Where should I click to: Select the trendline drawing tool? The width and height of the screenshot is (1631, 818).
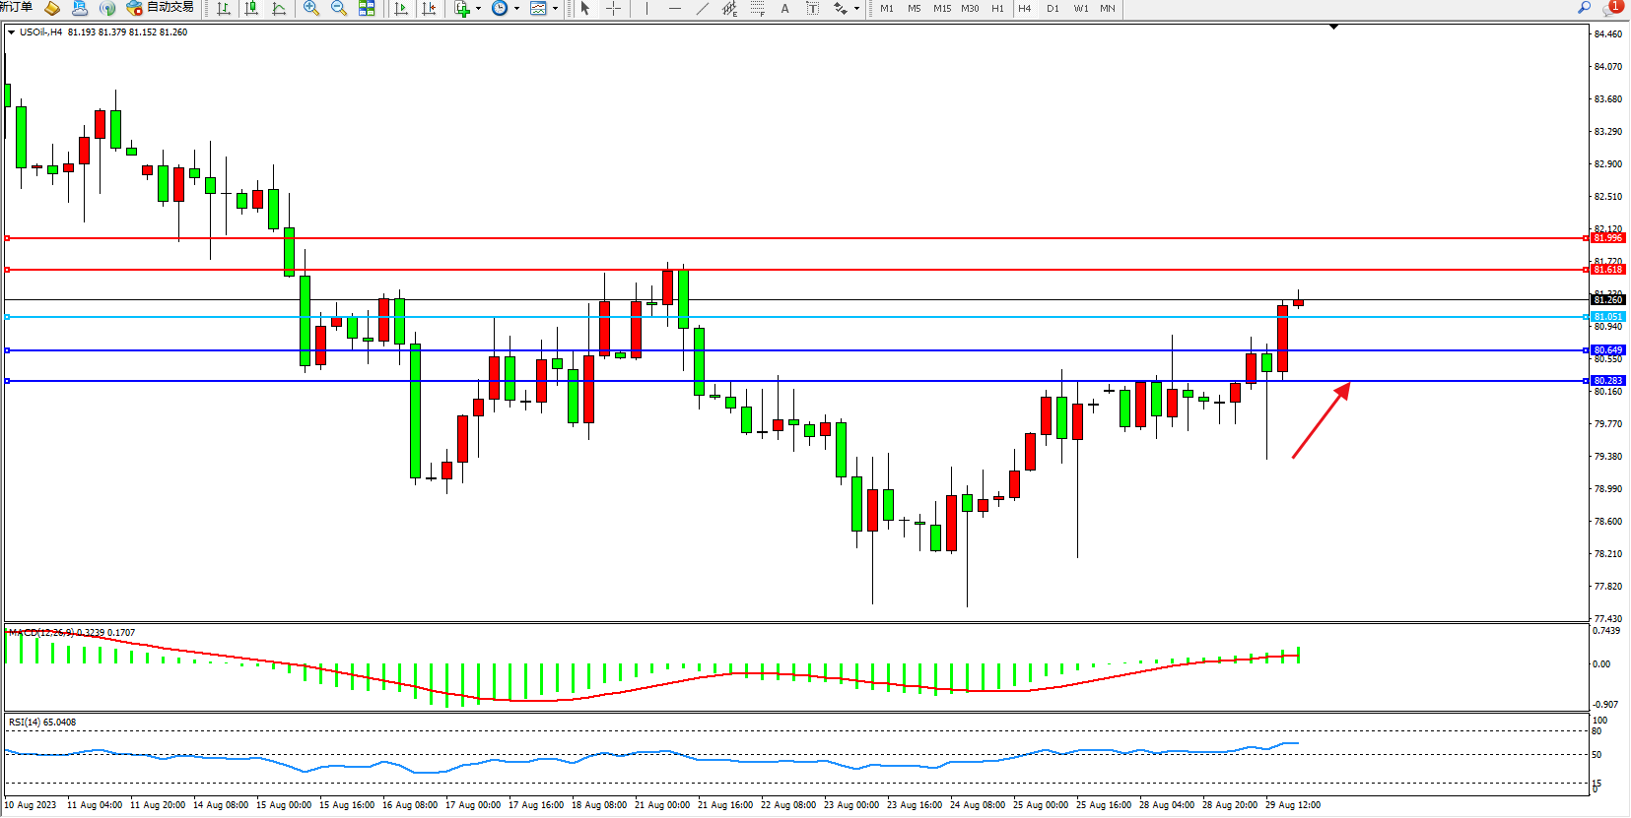coord(702,9)
